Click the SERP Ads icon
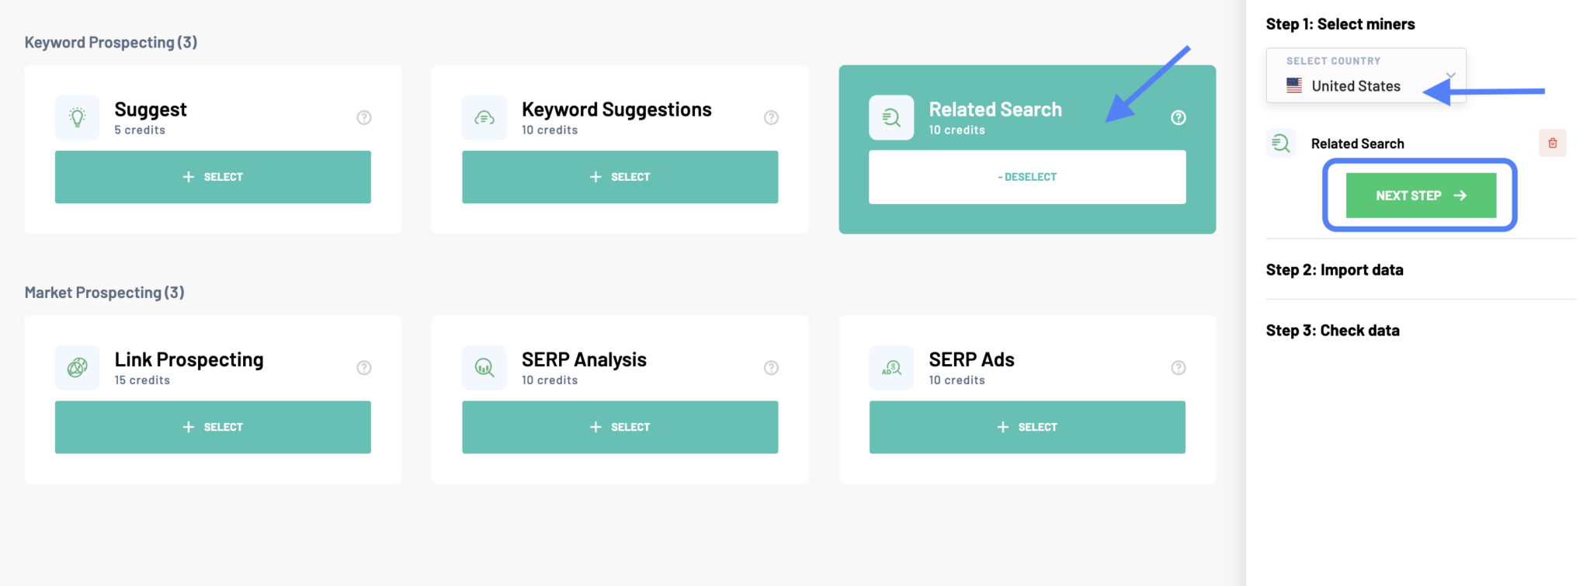This screenshot has height=586, width=1590. (x=890, y=367)
